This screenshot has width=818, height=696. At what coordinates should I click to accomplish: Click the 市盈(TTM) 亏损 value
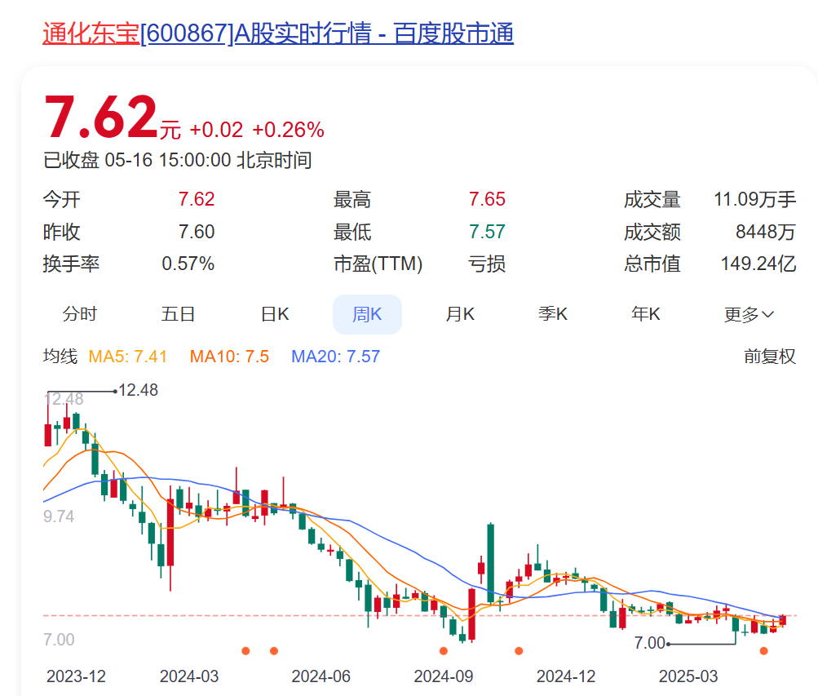coord(487,264)
